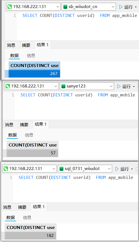Click the Run play icon beside sql_0731_wiiudot
The height and width of the screenshot is (242, 139).
click(117, 169)
